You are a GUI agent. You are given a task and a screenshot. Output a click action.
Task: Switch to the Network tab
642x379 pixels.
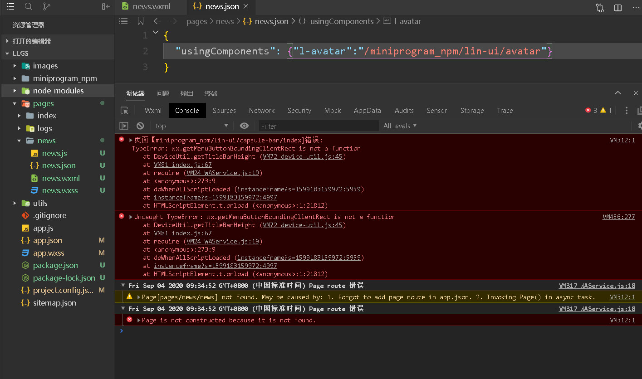click(x=262, y=110)
